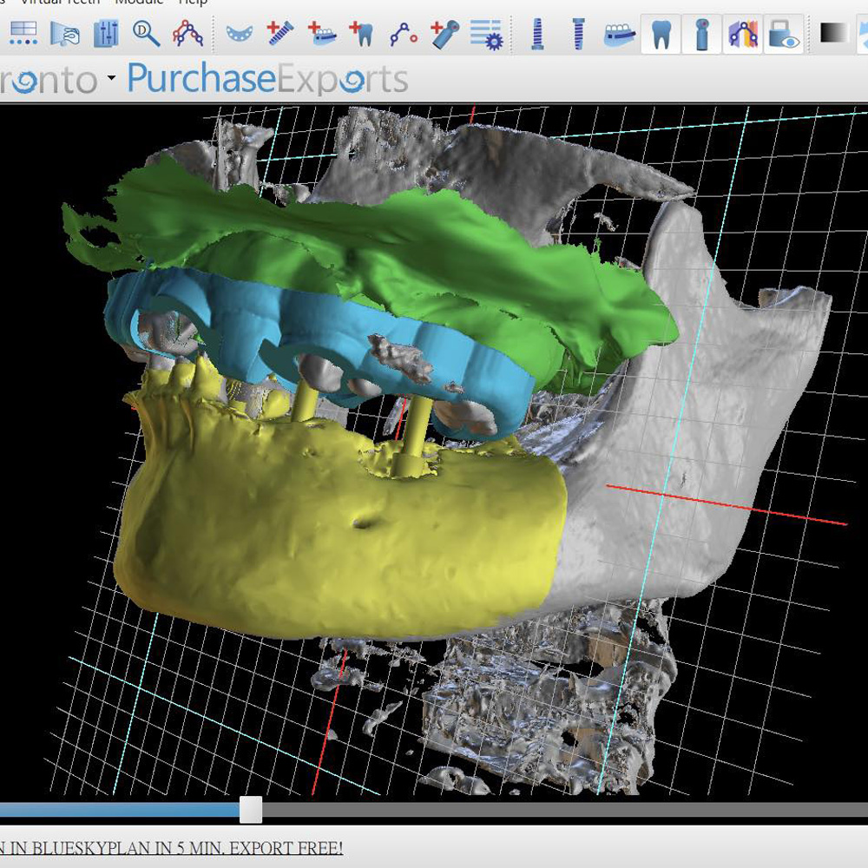The image size is (868, 868).
Task: Click the slider handle below the 3D view
Action: [x=251, y=809]
